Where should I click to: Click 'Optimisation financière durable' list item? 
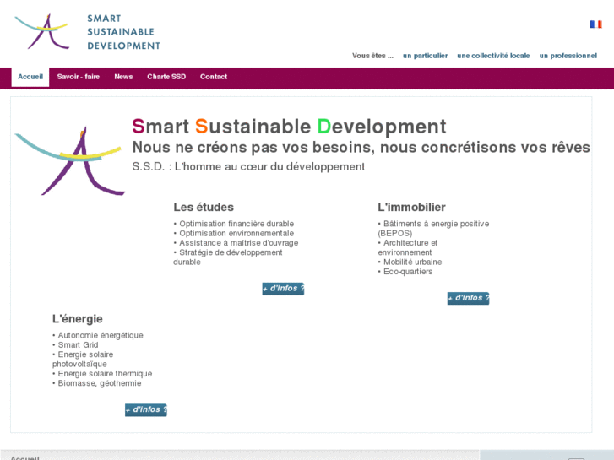(234, 224)
